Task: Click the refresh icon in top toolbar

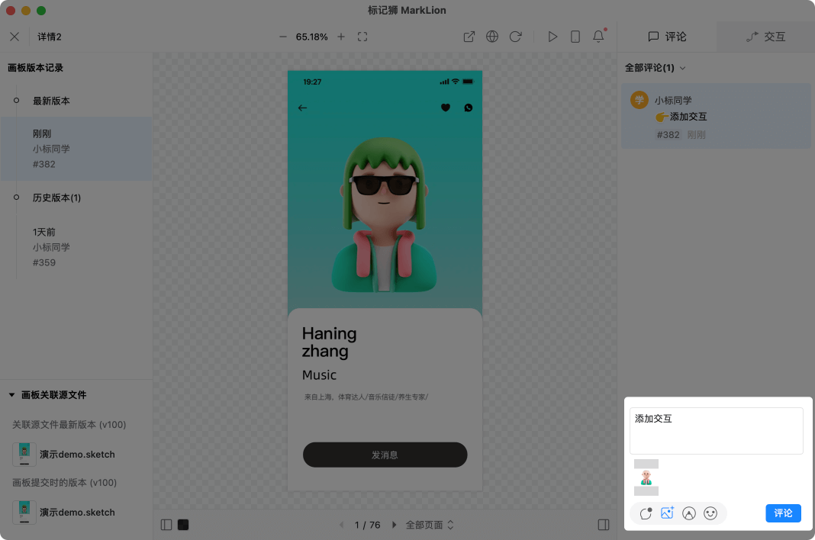Action: coord(515,37)
